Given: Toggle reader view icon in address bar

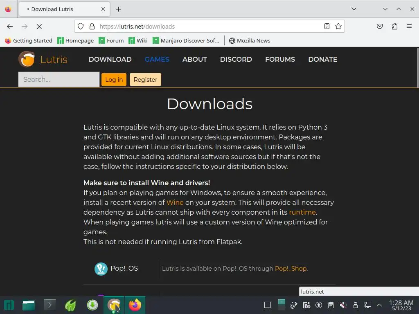Looking at the screenshot, I should [x=327, y=26].
